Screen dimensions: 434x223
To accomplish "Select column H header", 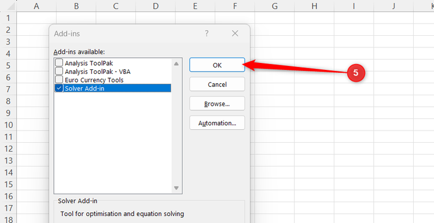I will pyautogui.click(x=314, y=6).
